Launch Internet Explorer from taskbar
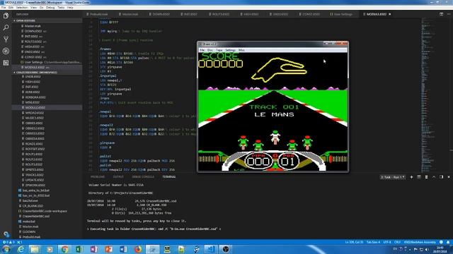Image resolution: width=453 pixels, height=254 pixels. 21,249
